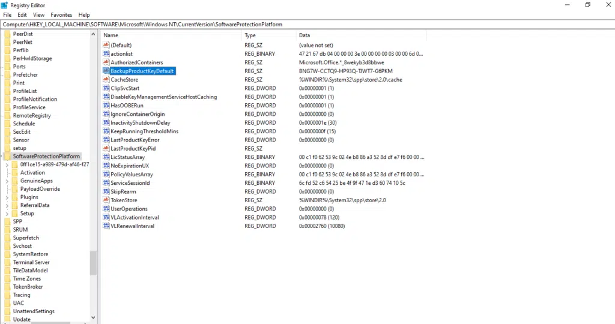This screenshot has height=324, width=615.
Task: Open the Help menu
Action: point(84,15)
